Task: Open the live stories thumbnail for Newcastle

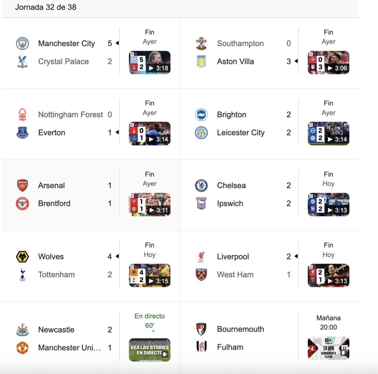Action: (x=150, y=350)
